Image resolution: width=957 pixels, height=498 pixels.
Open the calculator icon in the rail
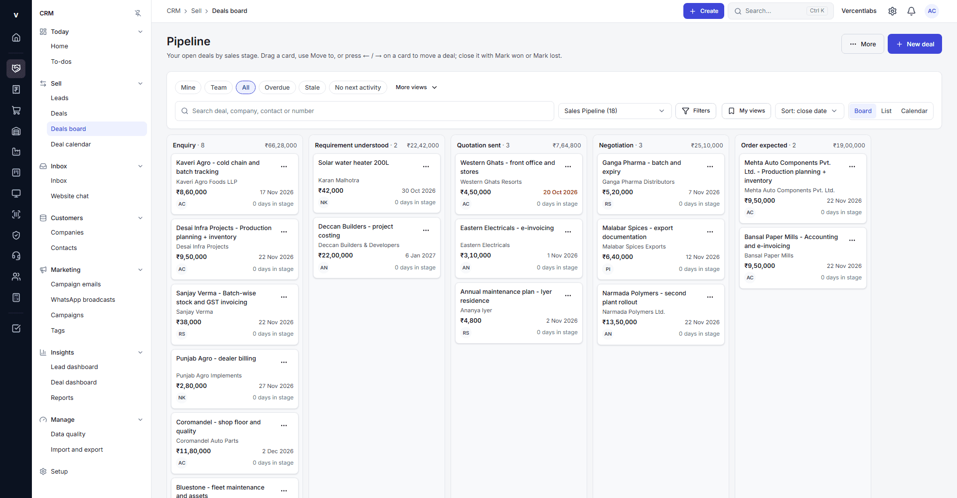pos(16,298)
